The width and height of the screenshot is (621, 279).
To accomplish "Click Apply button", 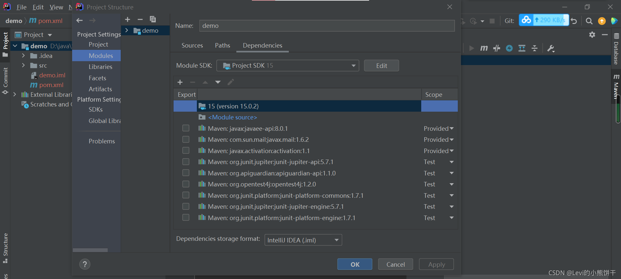I will [436, 264].
